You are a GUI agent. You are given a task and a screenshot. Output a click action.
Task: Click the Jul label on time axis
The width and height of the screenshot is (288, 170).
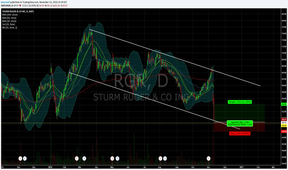(144, 167)
